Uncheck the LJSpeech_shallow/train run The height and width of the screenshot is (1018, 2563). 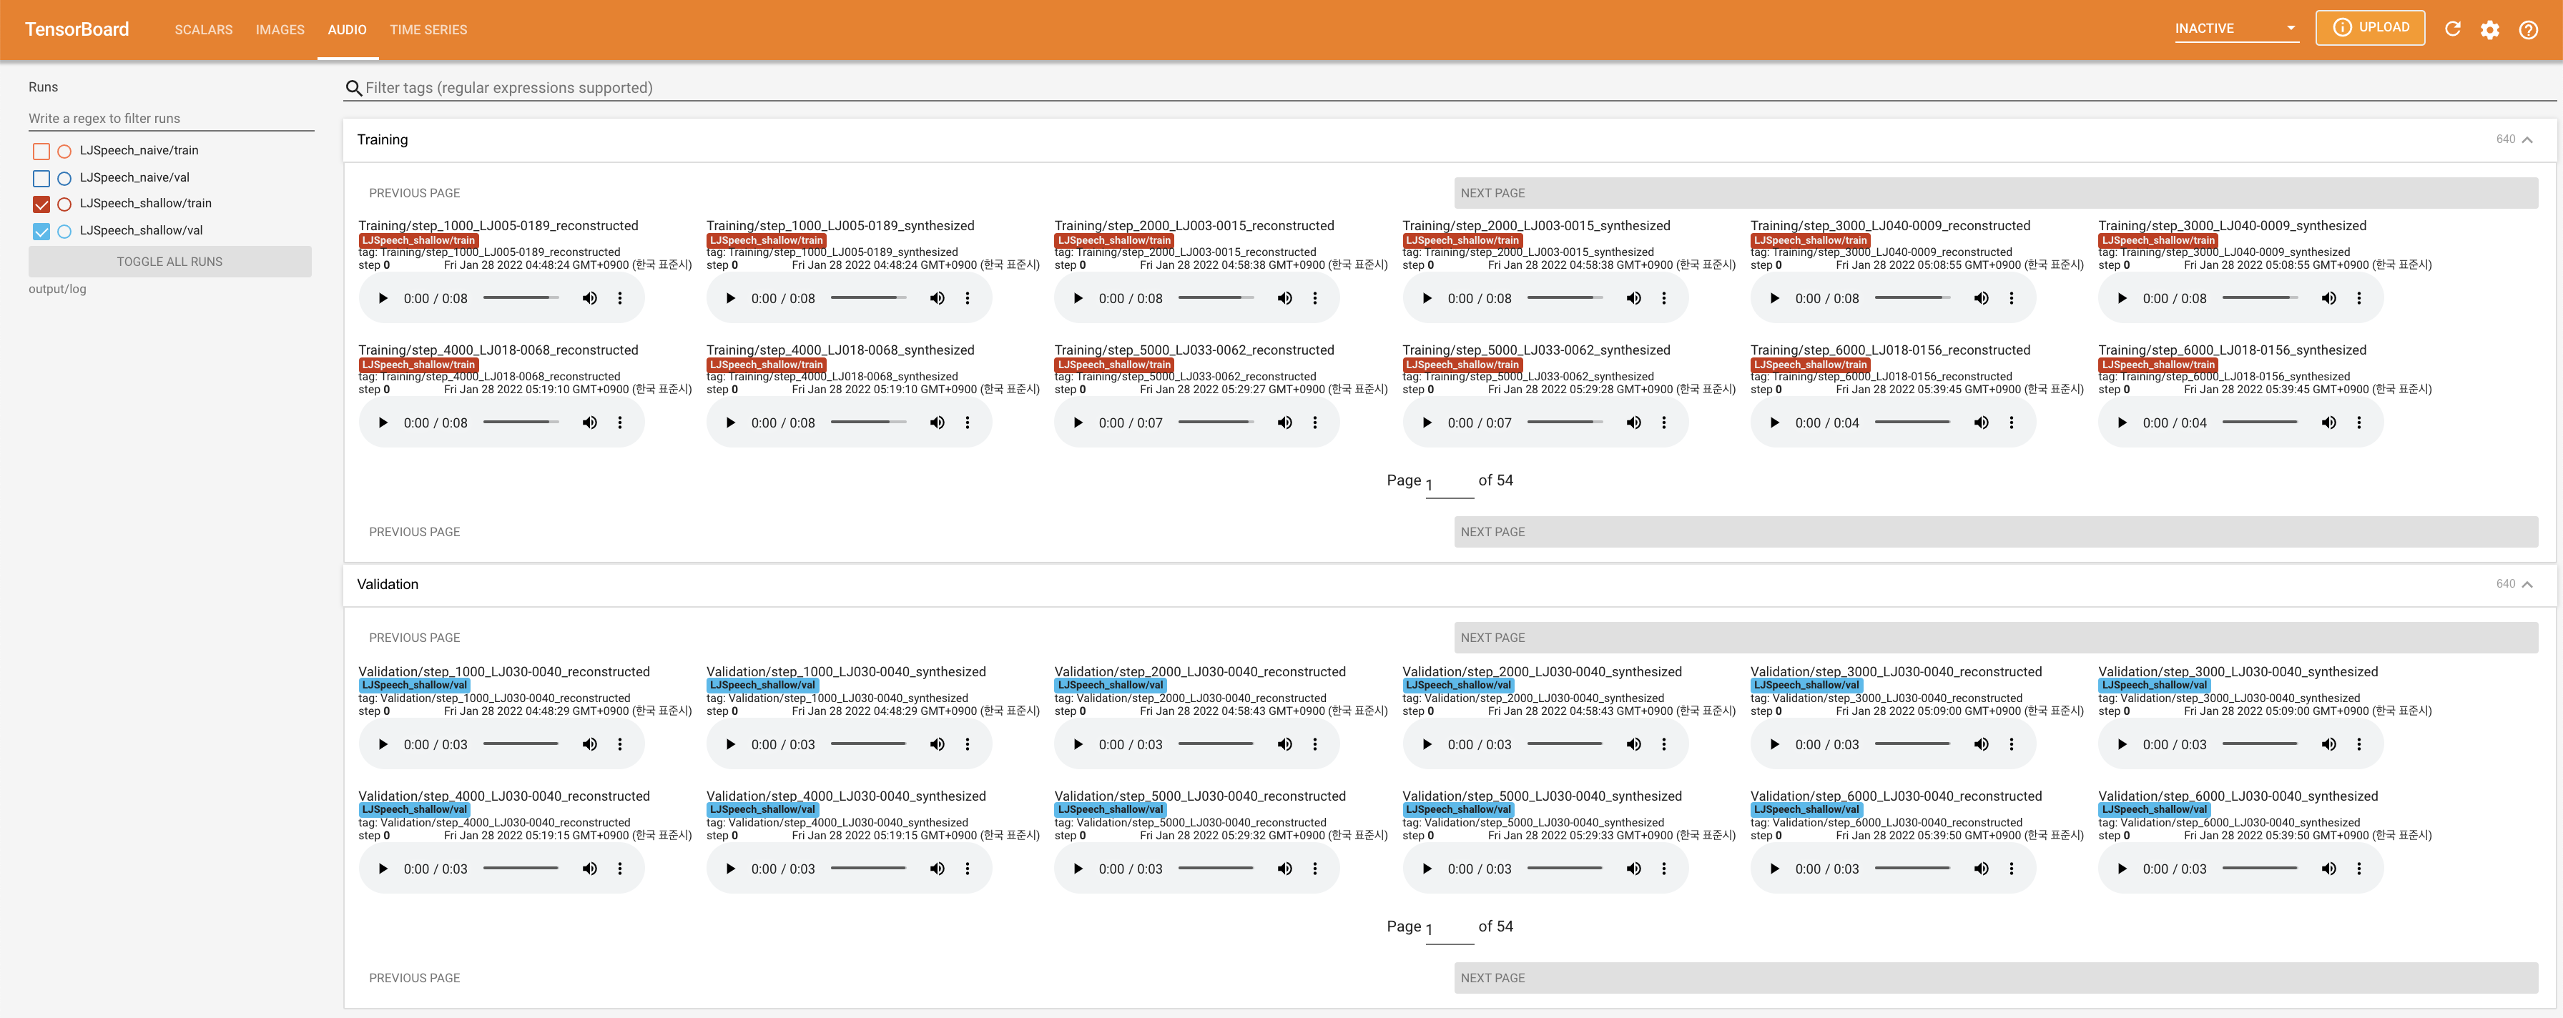[41, 204]
